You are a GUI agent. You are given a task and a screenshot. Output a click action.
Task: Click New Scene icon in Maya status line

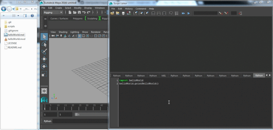(x=70, y=12)
